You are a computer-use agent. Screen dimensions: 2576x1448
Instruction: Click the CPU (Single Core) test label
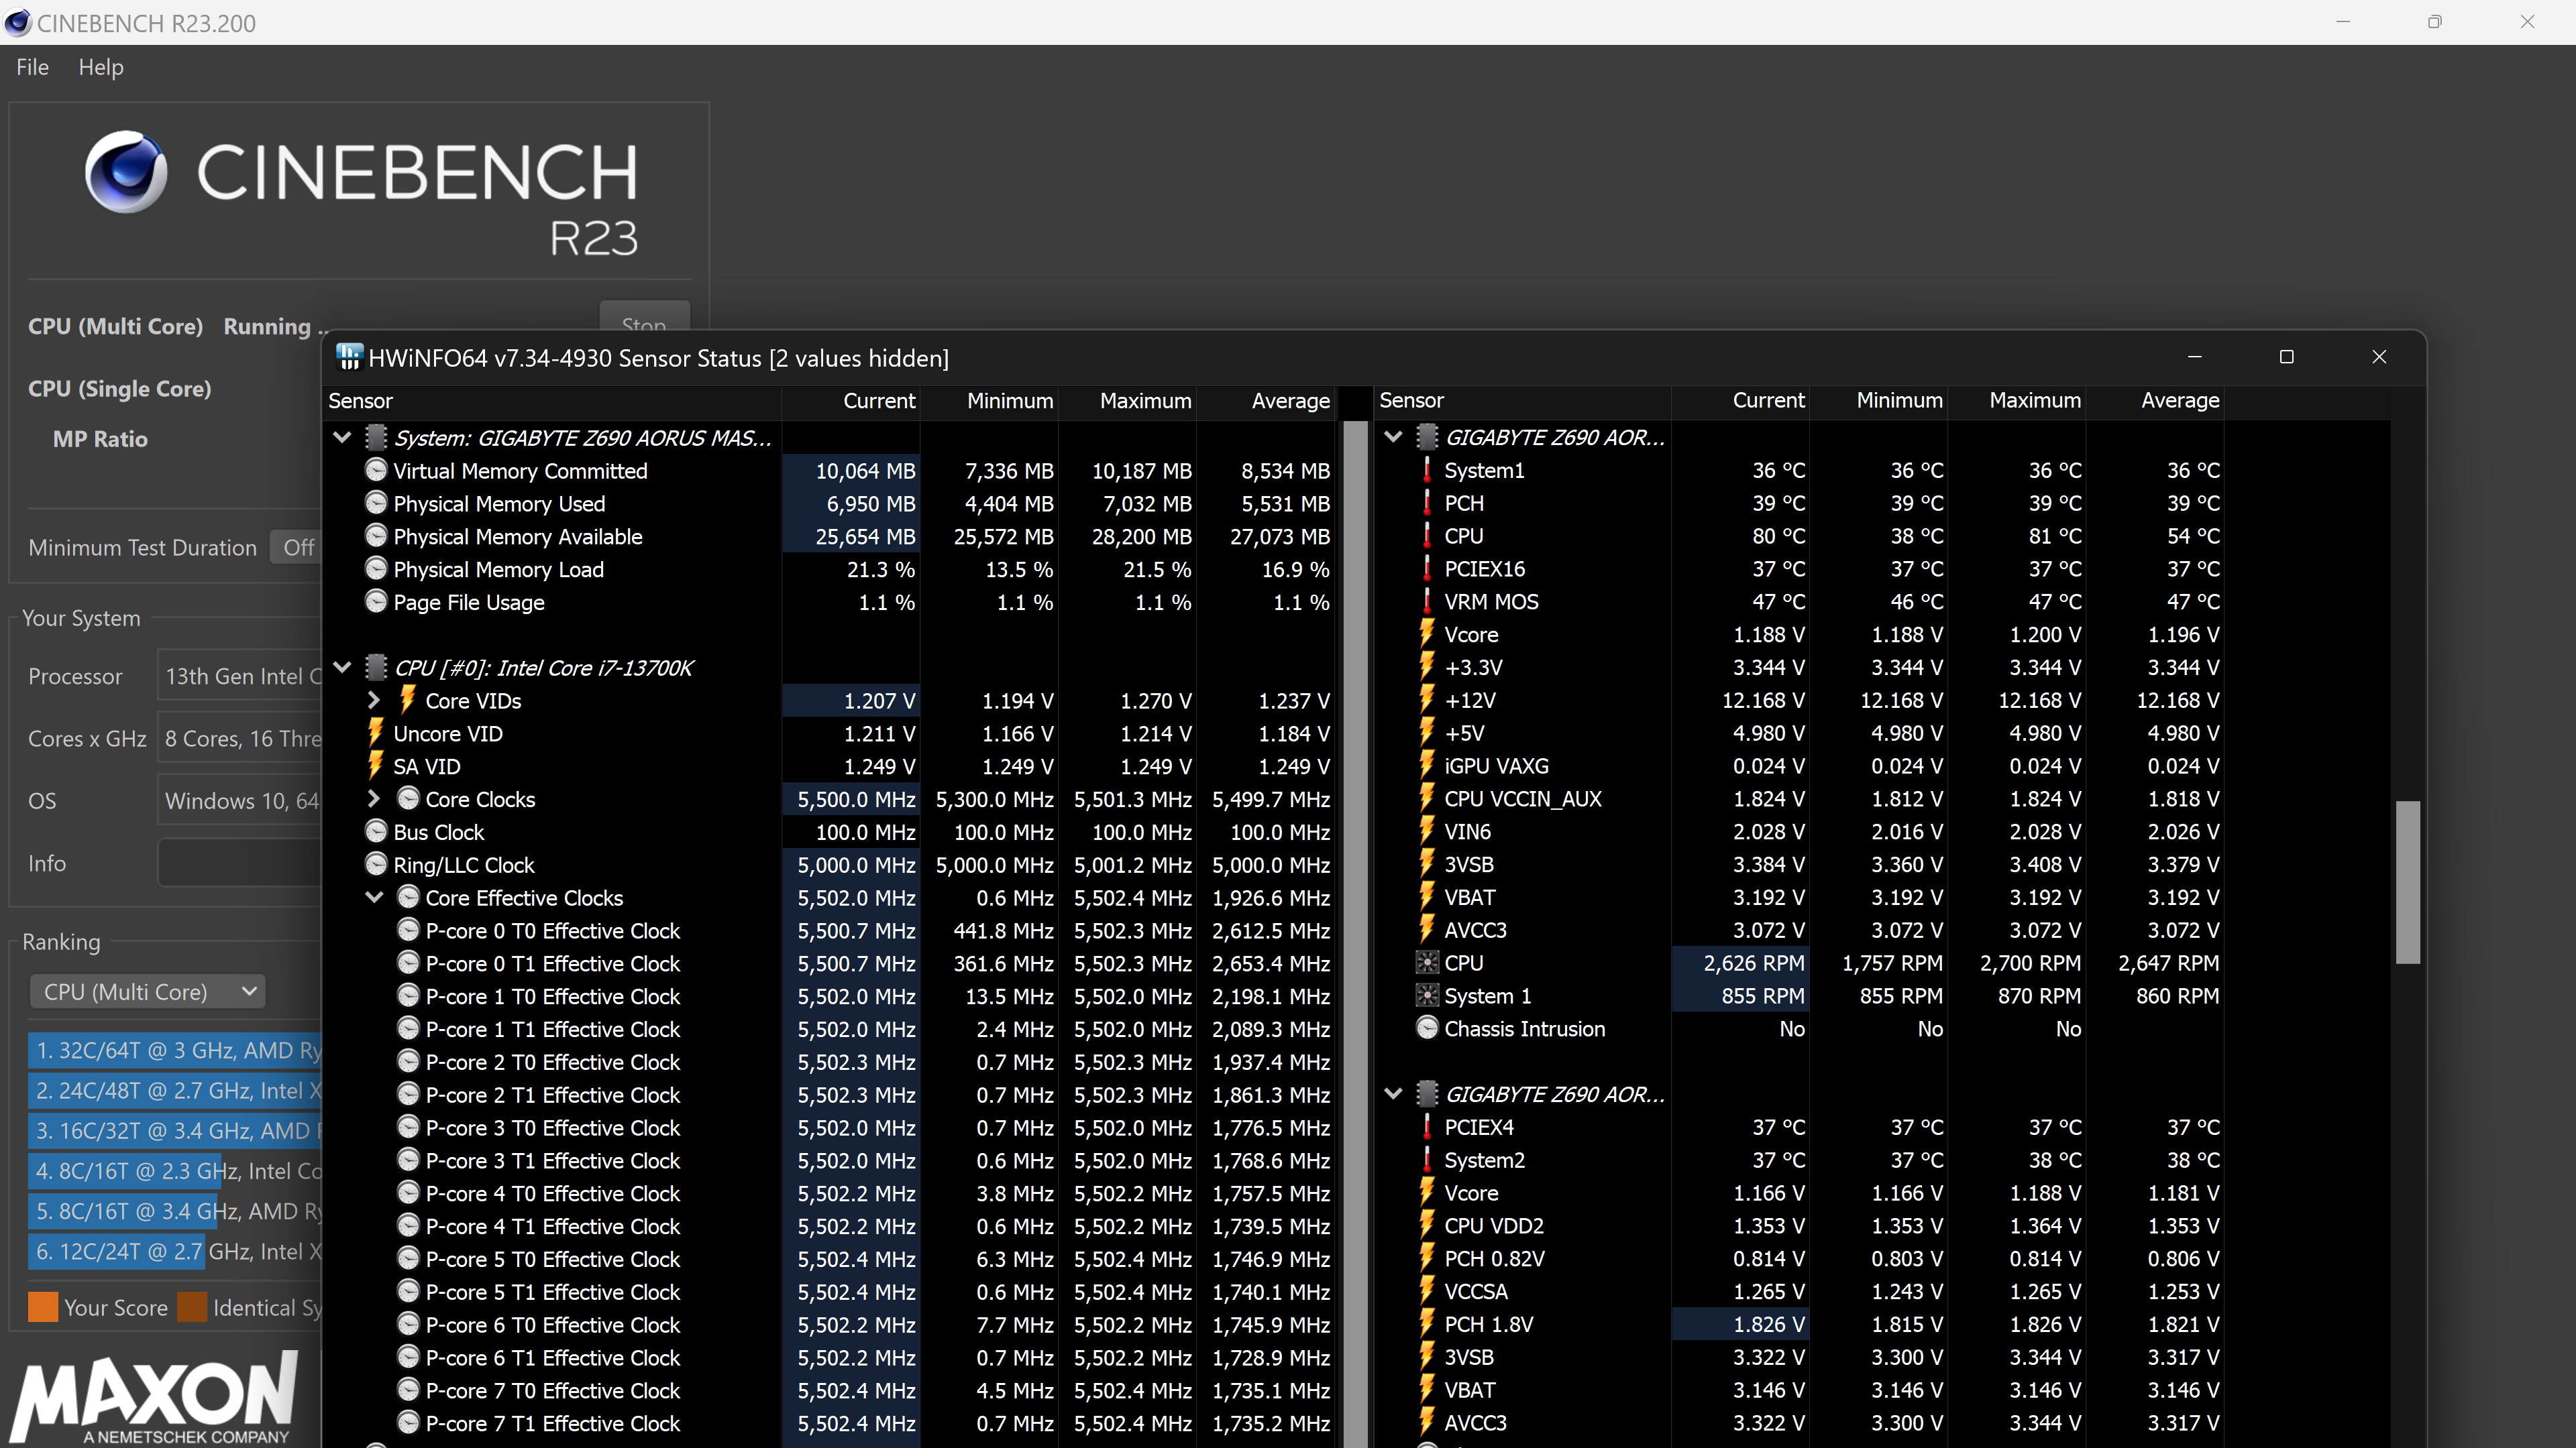(x=120, y=389)
